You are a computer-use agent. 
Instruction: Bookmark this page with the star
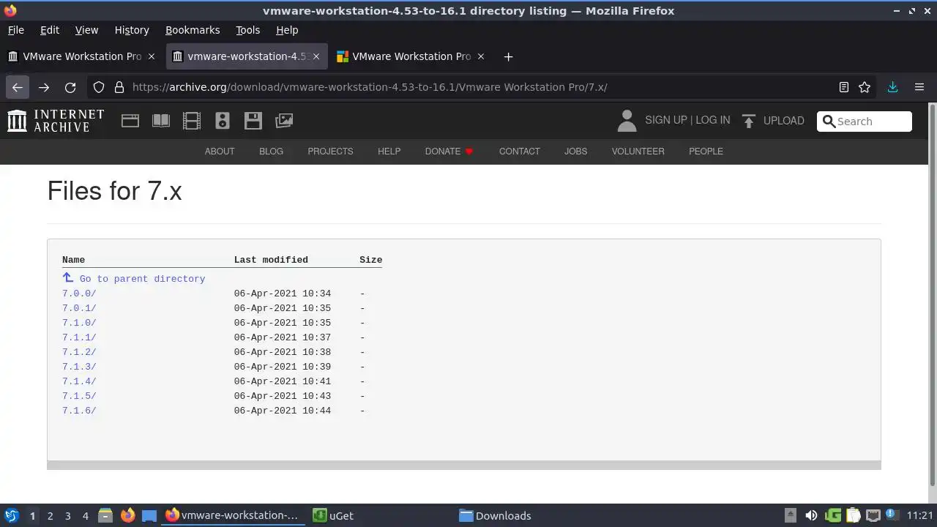(x=865, y=87)
